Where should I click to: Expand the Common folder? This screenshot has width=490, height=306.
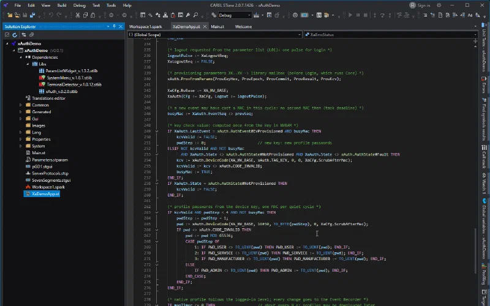point(21,105)
